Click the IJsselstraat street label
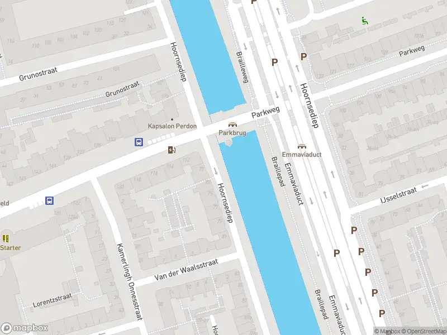Screen dimensions: 447x335 (x=398, y=195)
